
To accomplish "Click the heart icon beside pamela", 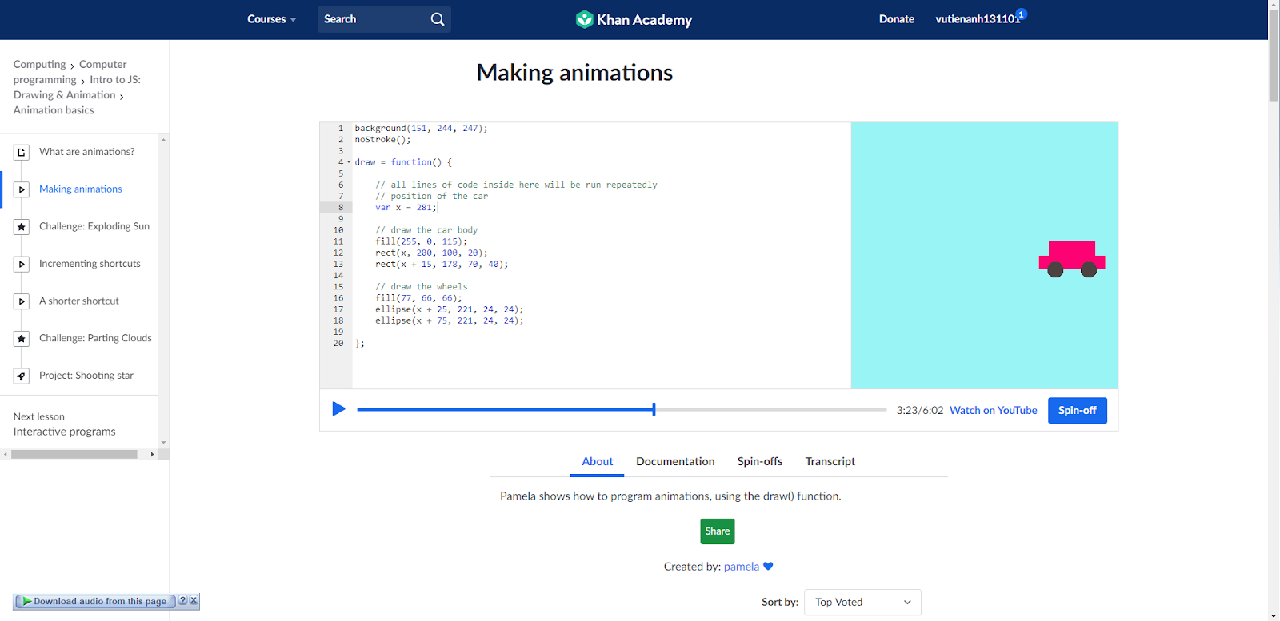I will (768, 567).
